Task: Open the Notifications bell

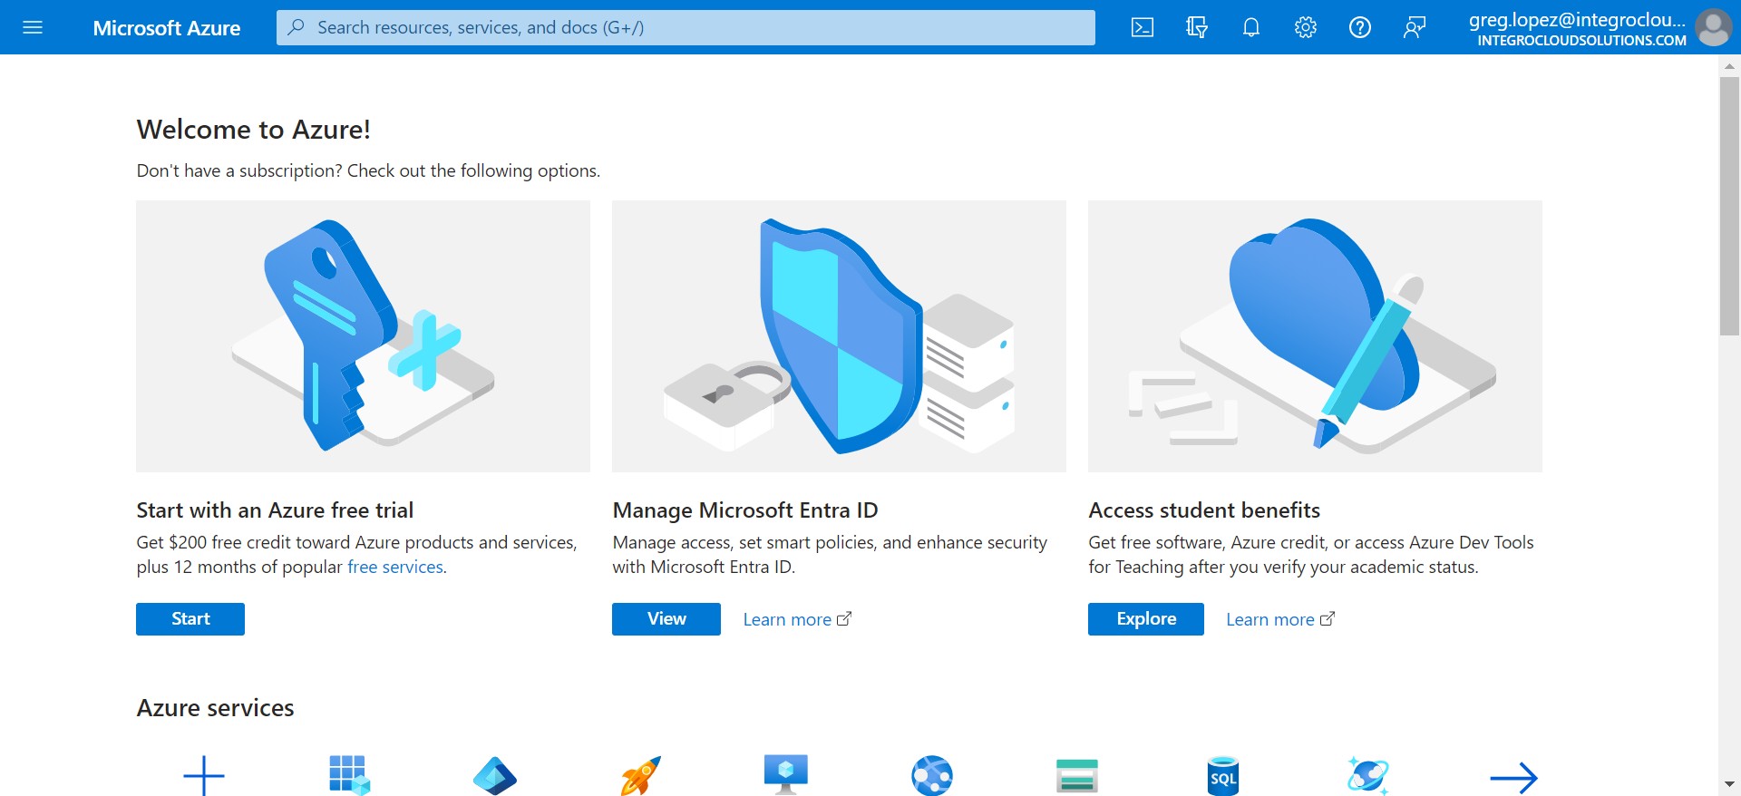Action: (1251, 27)
